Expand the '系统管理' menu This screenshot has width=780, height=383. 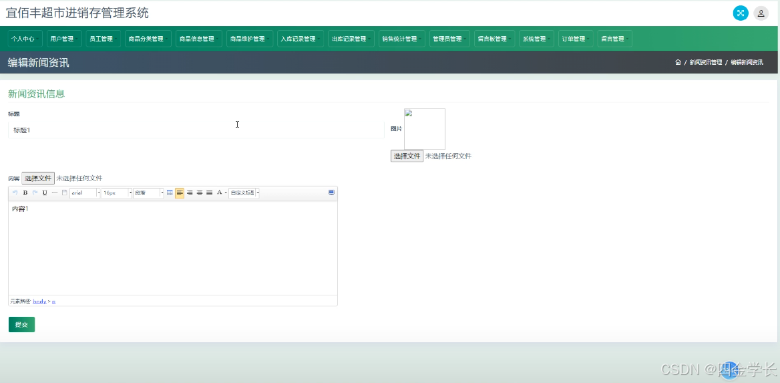click(x=536, y=39)
